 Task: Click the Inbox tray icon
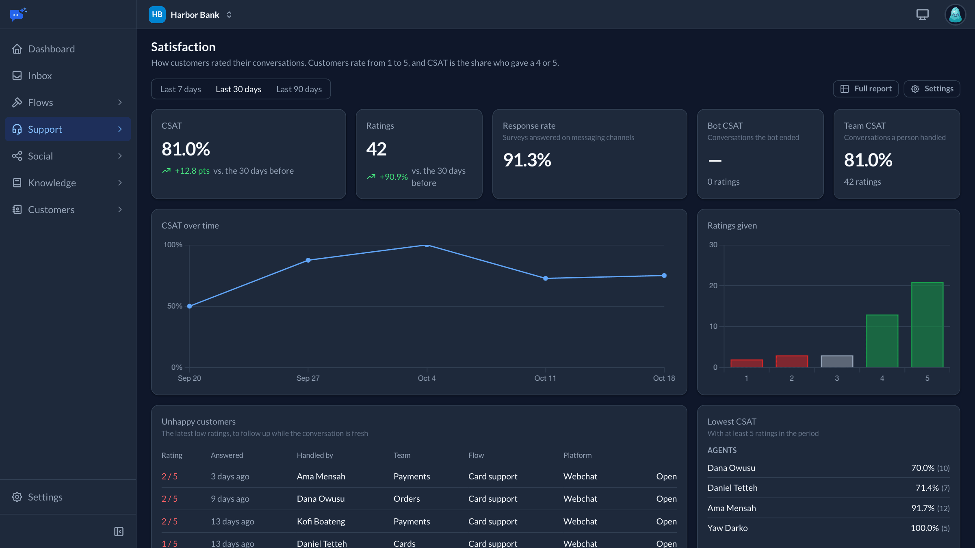(17, 76)
